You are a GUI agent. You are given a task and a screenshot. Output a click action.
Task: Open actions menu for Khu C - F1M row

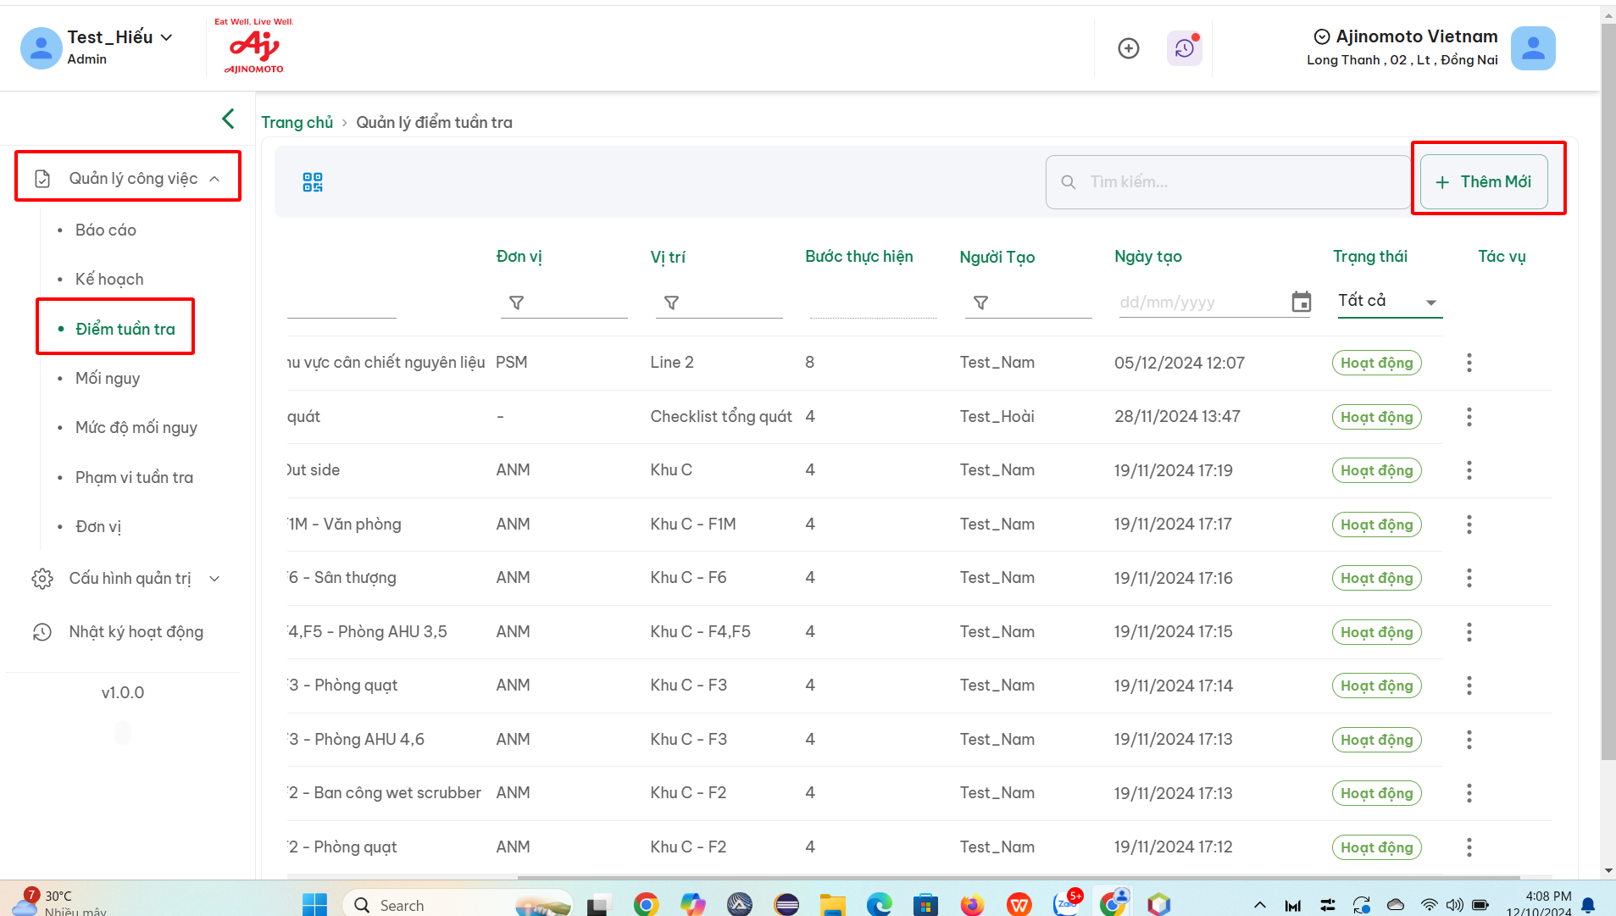pyautogui.click(x=1469, y=525)
